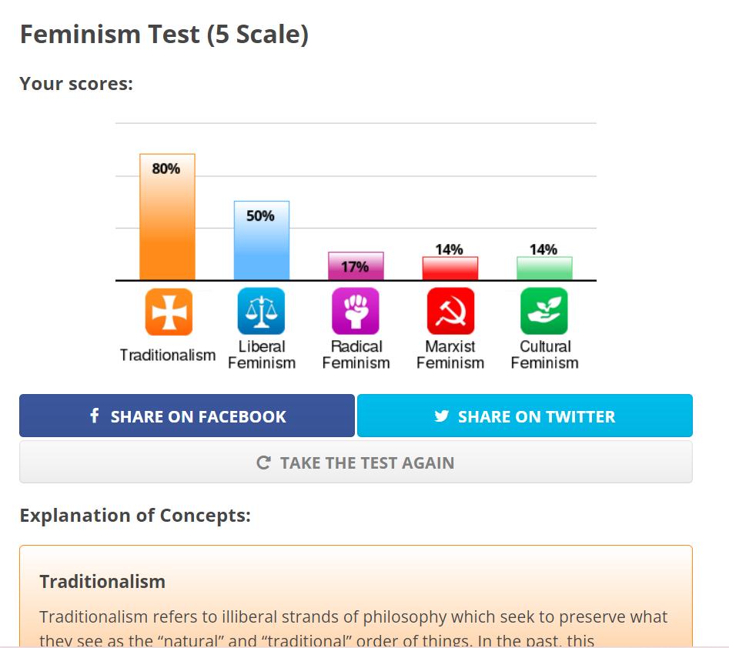This screenshot has height=648, width=729.
Task: Click the Explanation of Concepts heading
Action: click(x=135, y=515)
